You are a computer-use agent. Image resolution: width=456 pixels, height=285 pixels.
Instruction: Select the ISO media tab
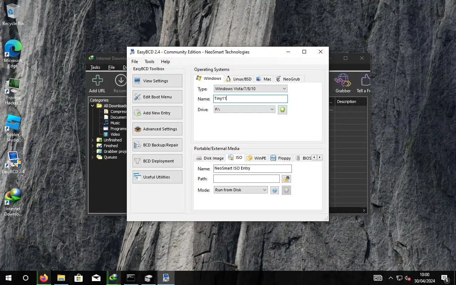(x=235, y=157)
